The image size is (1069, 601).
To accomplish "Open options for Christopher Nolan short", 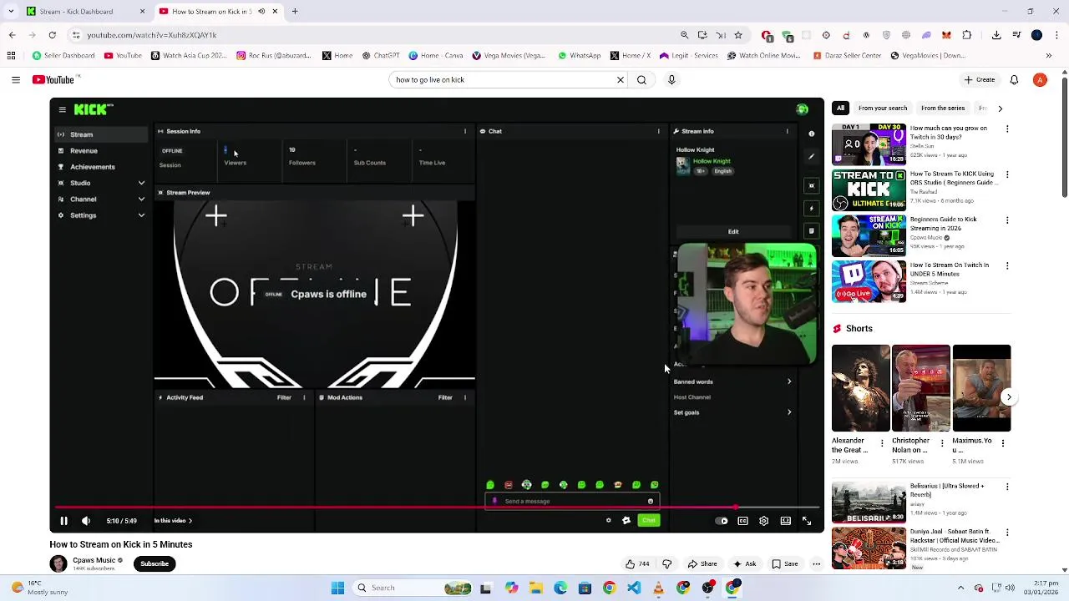I will 942,443.
